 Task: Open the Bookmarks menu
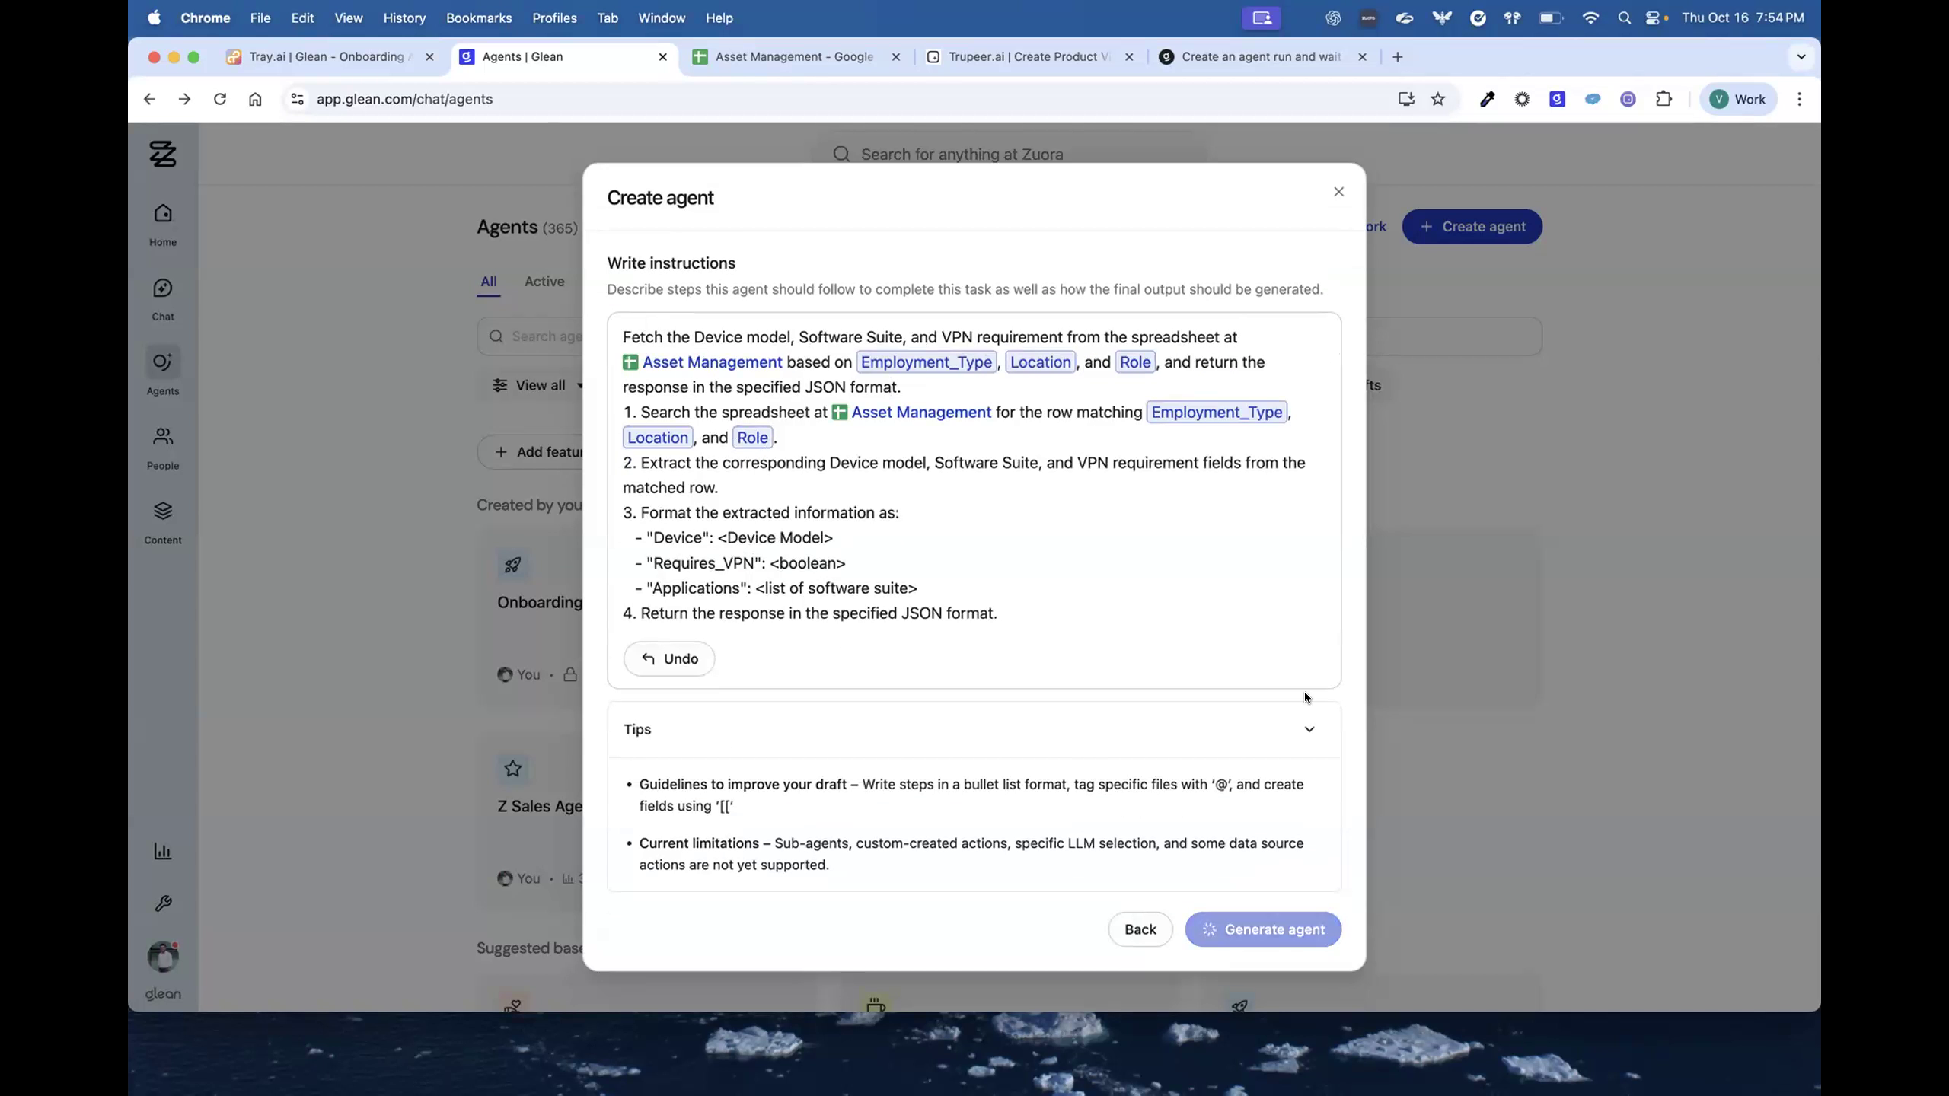pyautogui.click(x=478, y=18)
